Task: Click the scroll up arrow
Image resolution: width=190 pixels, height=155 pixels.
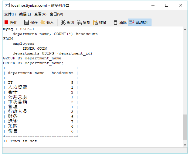Action: [x=185, y=29]
